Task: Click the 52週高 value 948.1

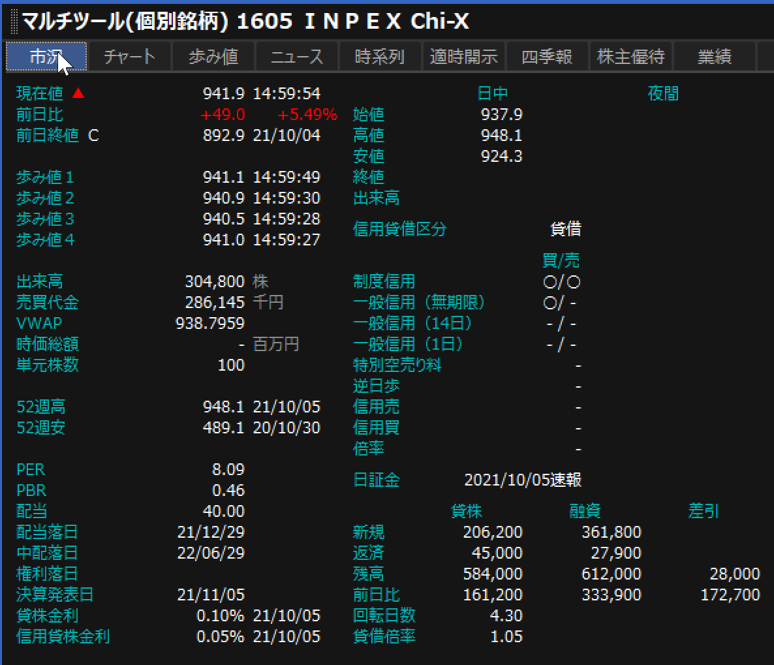Action: [x=224, y=407]
